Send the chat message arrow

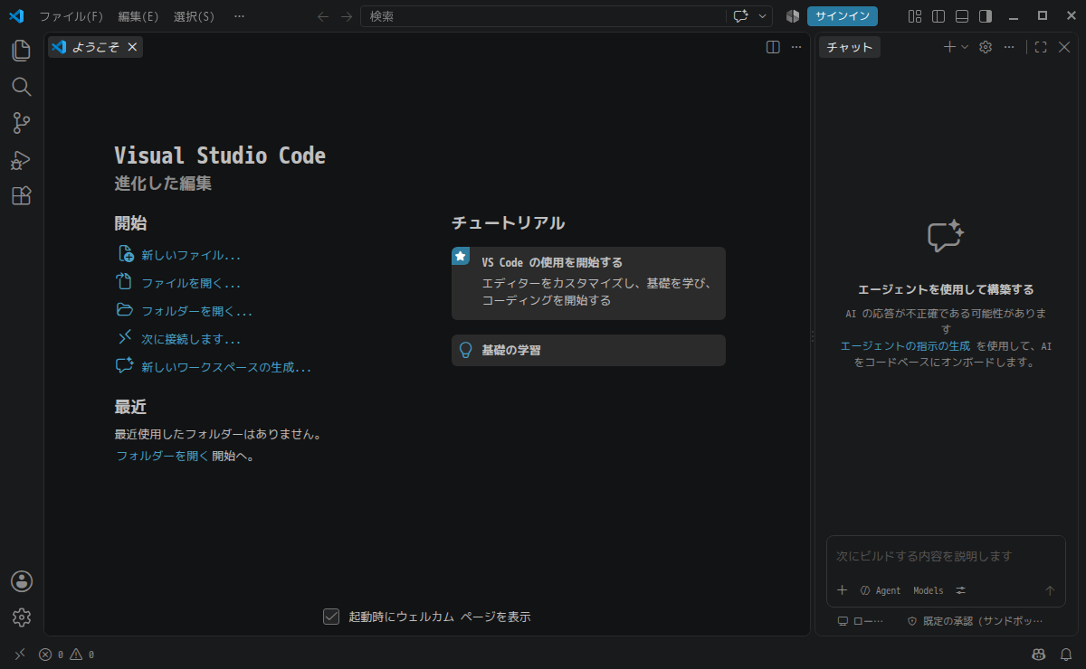[x=1050, y=590]
